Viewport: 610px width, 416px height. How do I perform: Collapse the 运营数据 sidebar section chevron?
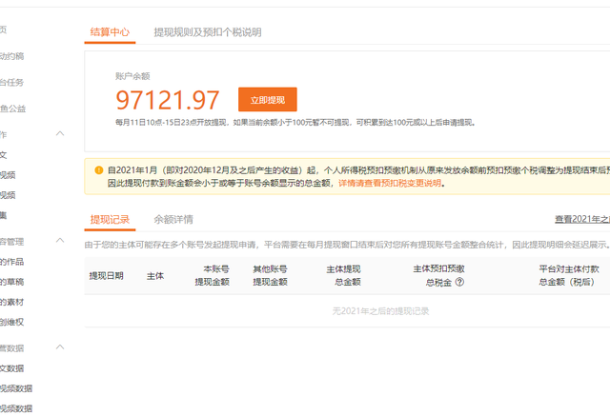click(60, 347)
